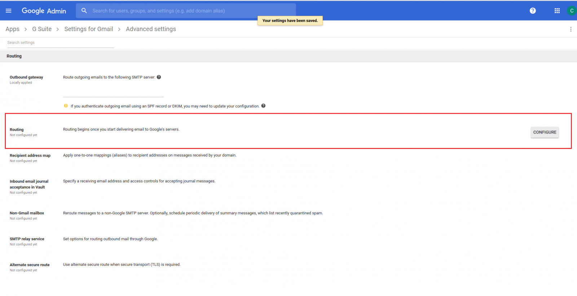This screenshot has height=296, width=577.
Task: Select Inbound email journal acceptance in Vault
Action: tap(29, 184)
